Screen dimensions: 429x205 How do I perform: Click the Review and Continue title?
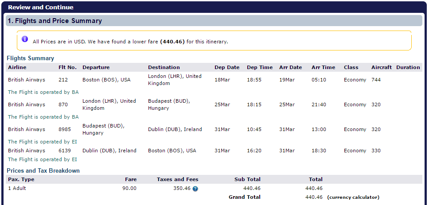pos(40,7)
